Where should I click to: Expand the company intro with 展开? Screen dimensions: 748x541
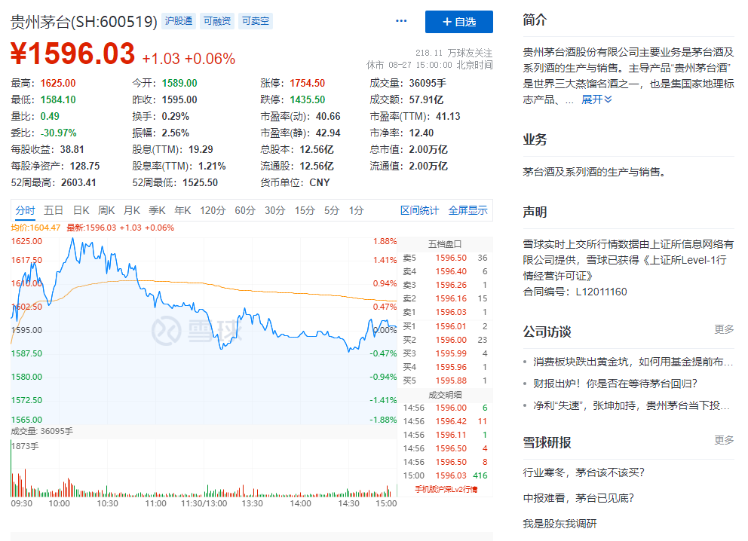[x=596, y=99]
